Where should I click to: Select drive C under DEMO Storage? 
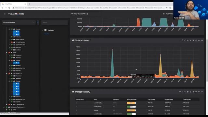tap(16, 63)
